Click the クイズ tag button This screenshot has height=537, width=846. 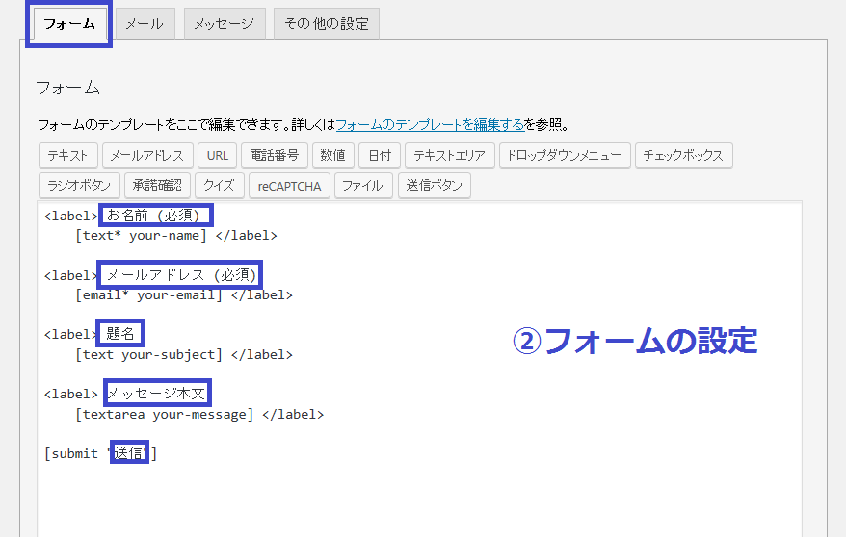219,185
